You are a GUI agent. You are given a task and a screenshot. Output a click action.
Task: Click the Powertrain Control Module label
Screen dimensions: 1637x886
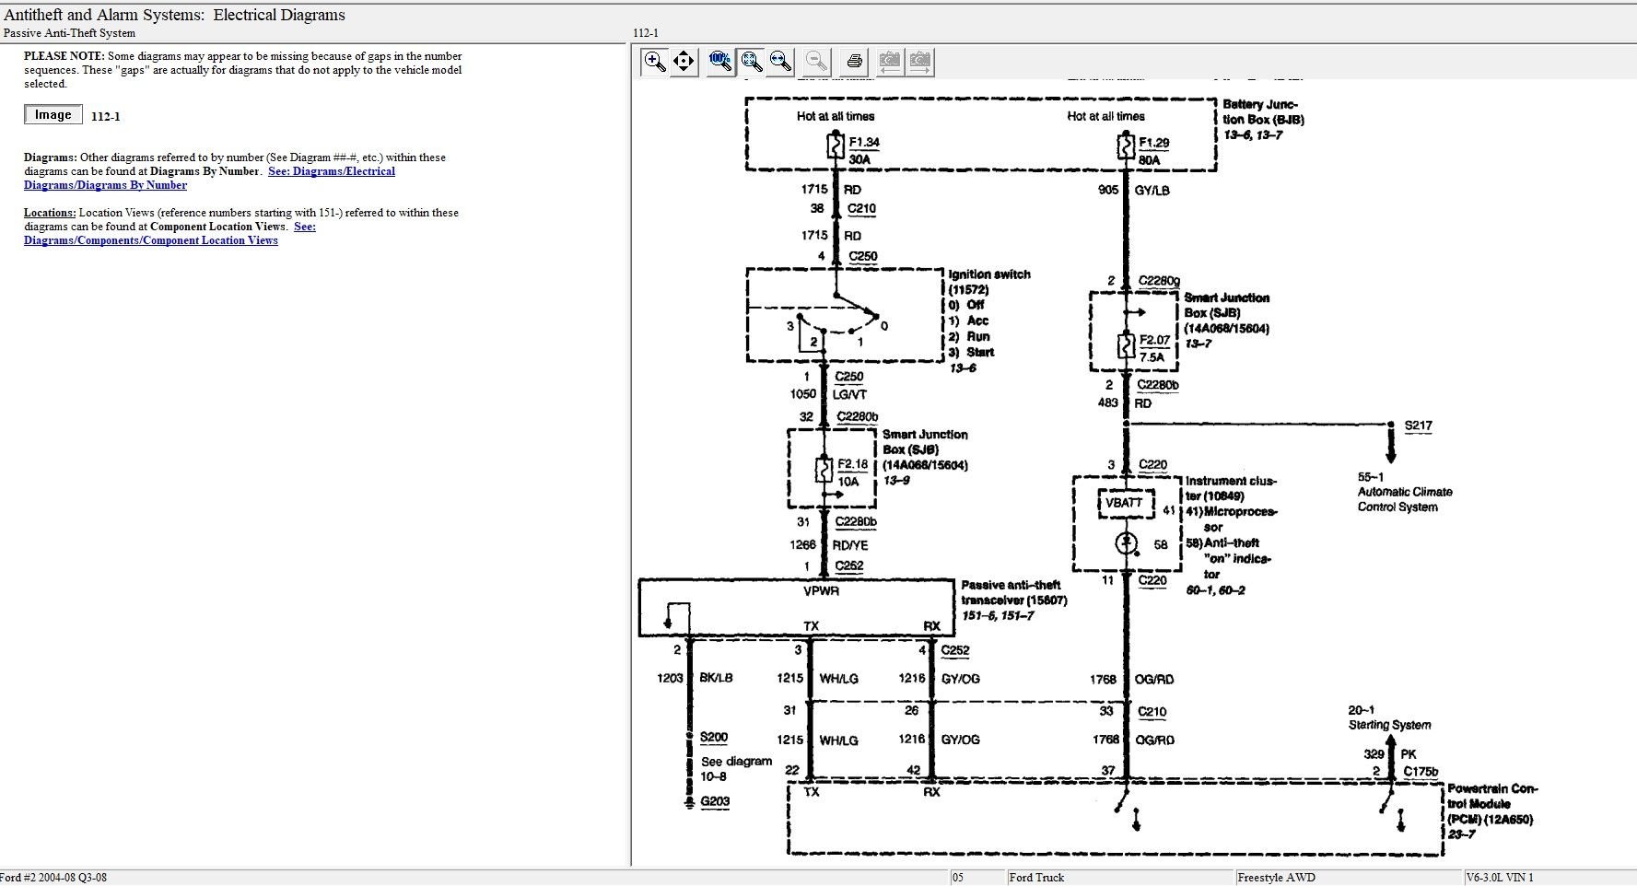(x=1491, y=803)
